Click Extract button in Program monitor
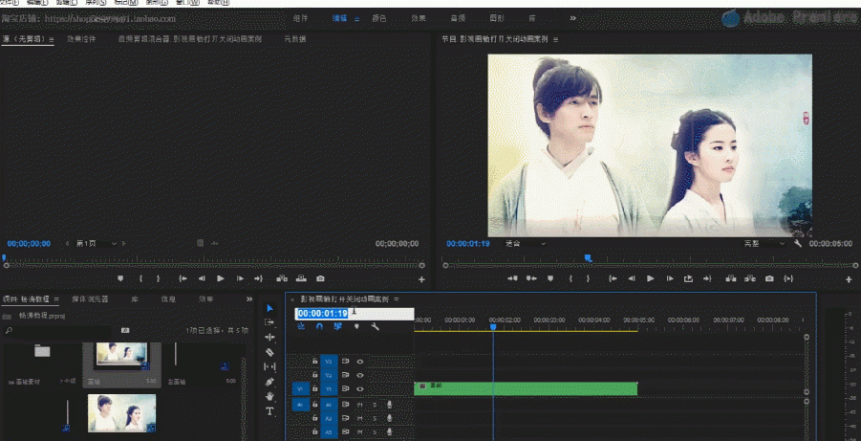Image resolution: width=861 pixels, height=441 pixels. coord(749,278)
